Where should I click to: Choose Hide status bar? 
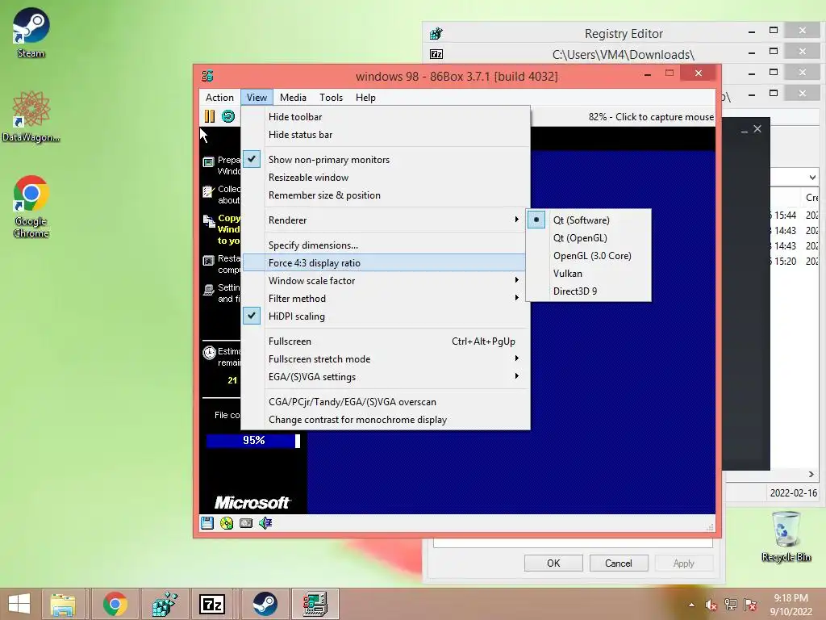386,135
